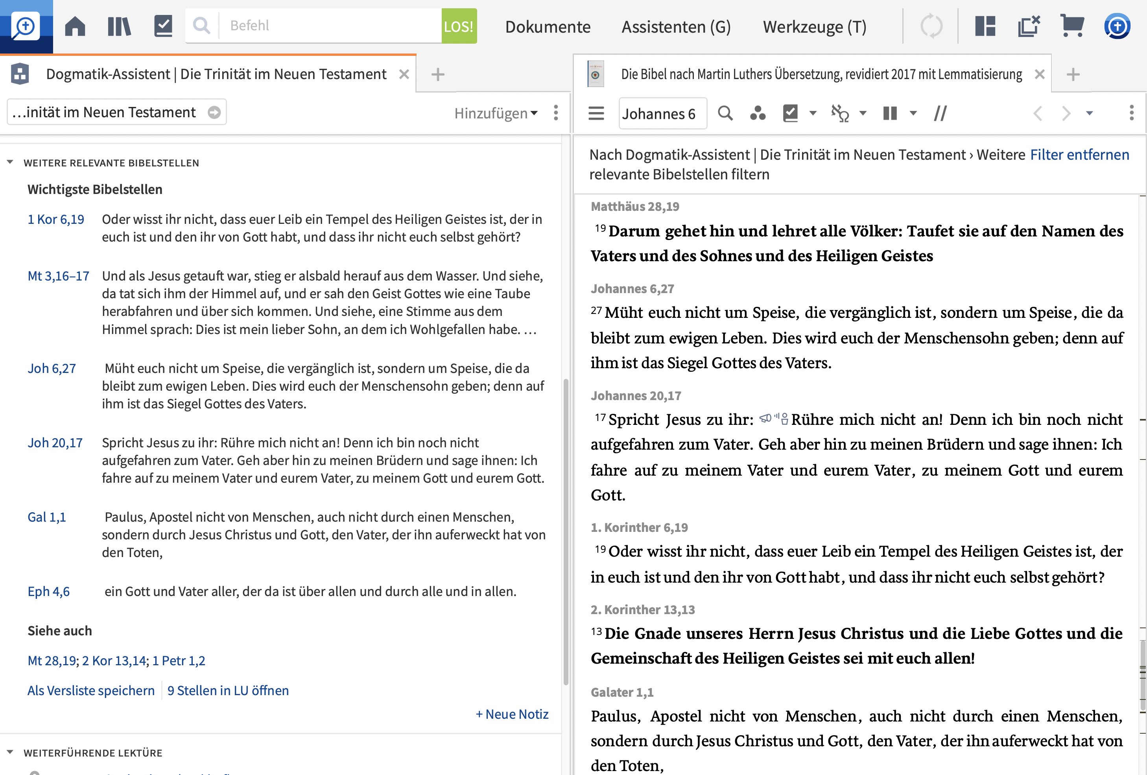This screenshot has height=775, width=1147.
Task: Close the Luther Bibel tab
Action: (x=1039, y=74)
